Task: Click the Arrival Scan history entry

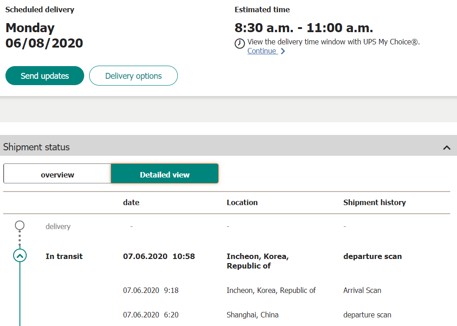Action: click(362, 290)
